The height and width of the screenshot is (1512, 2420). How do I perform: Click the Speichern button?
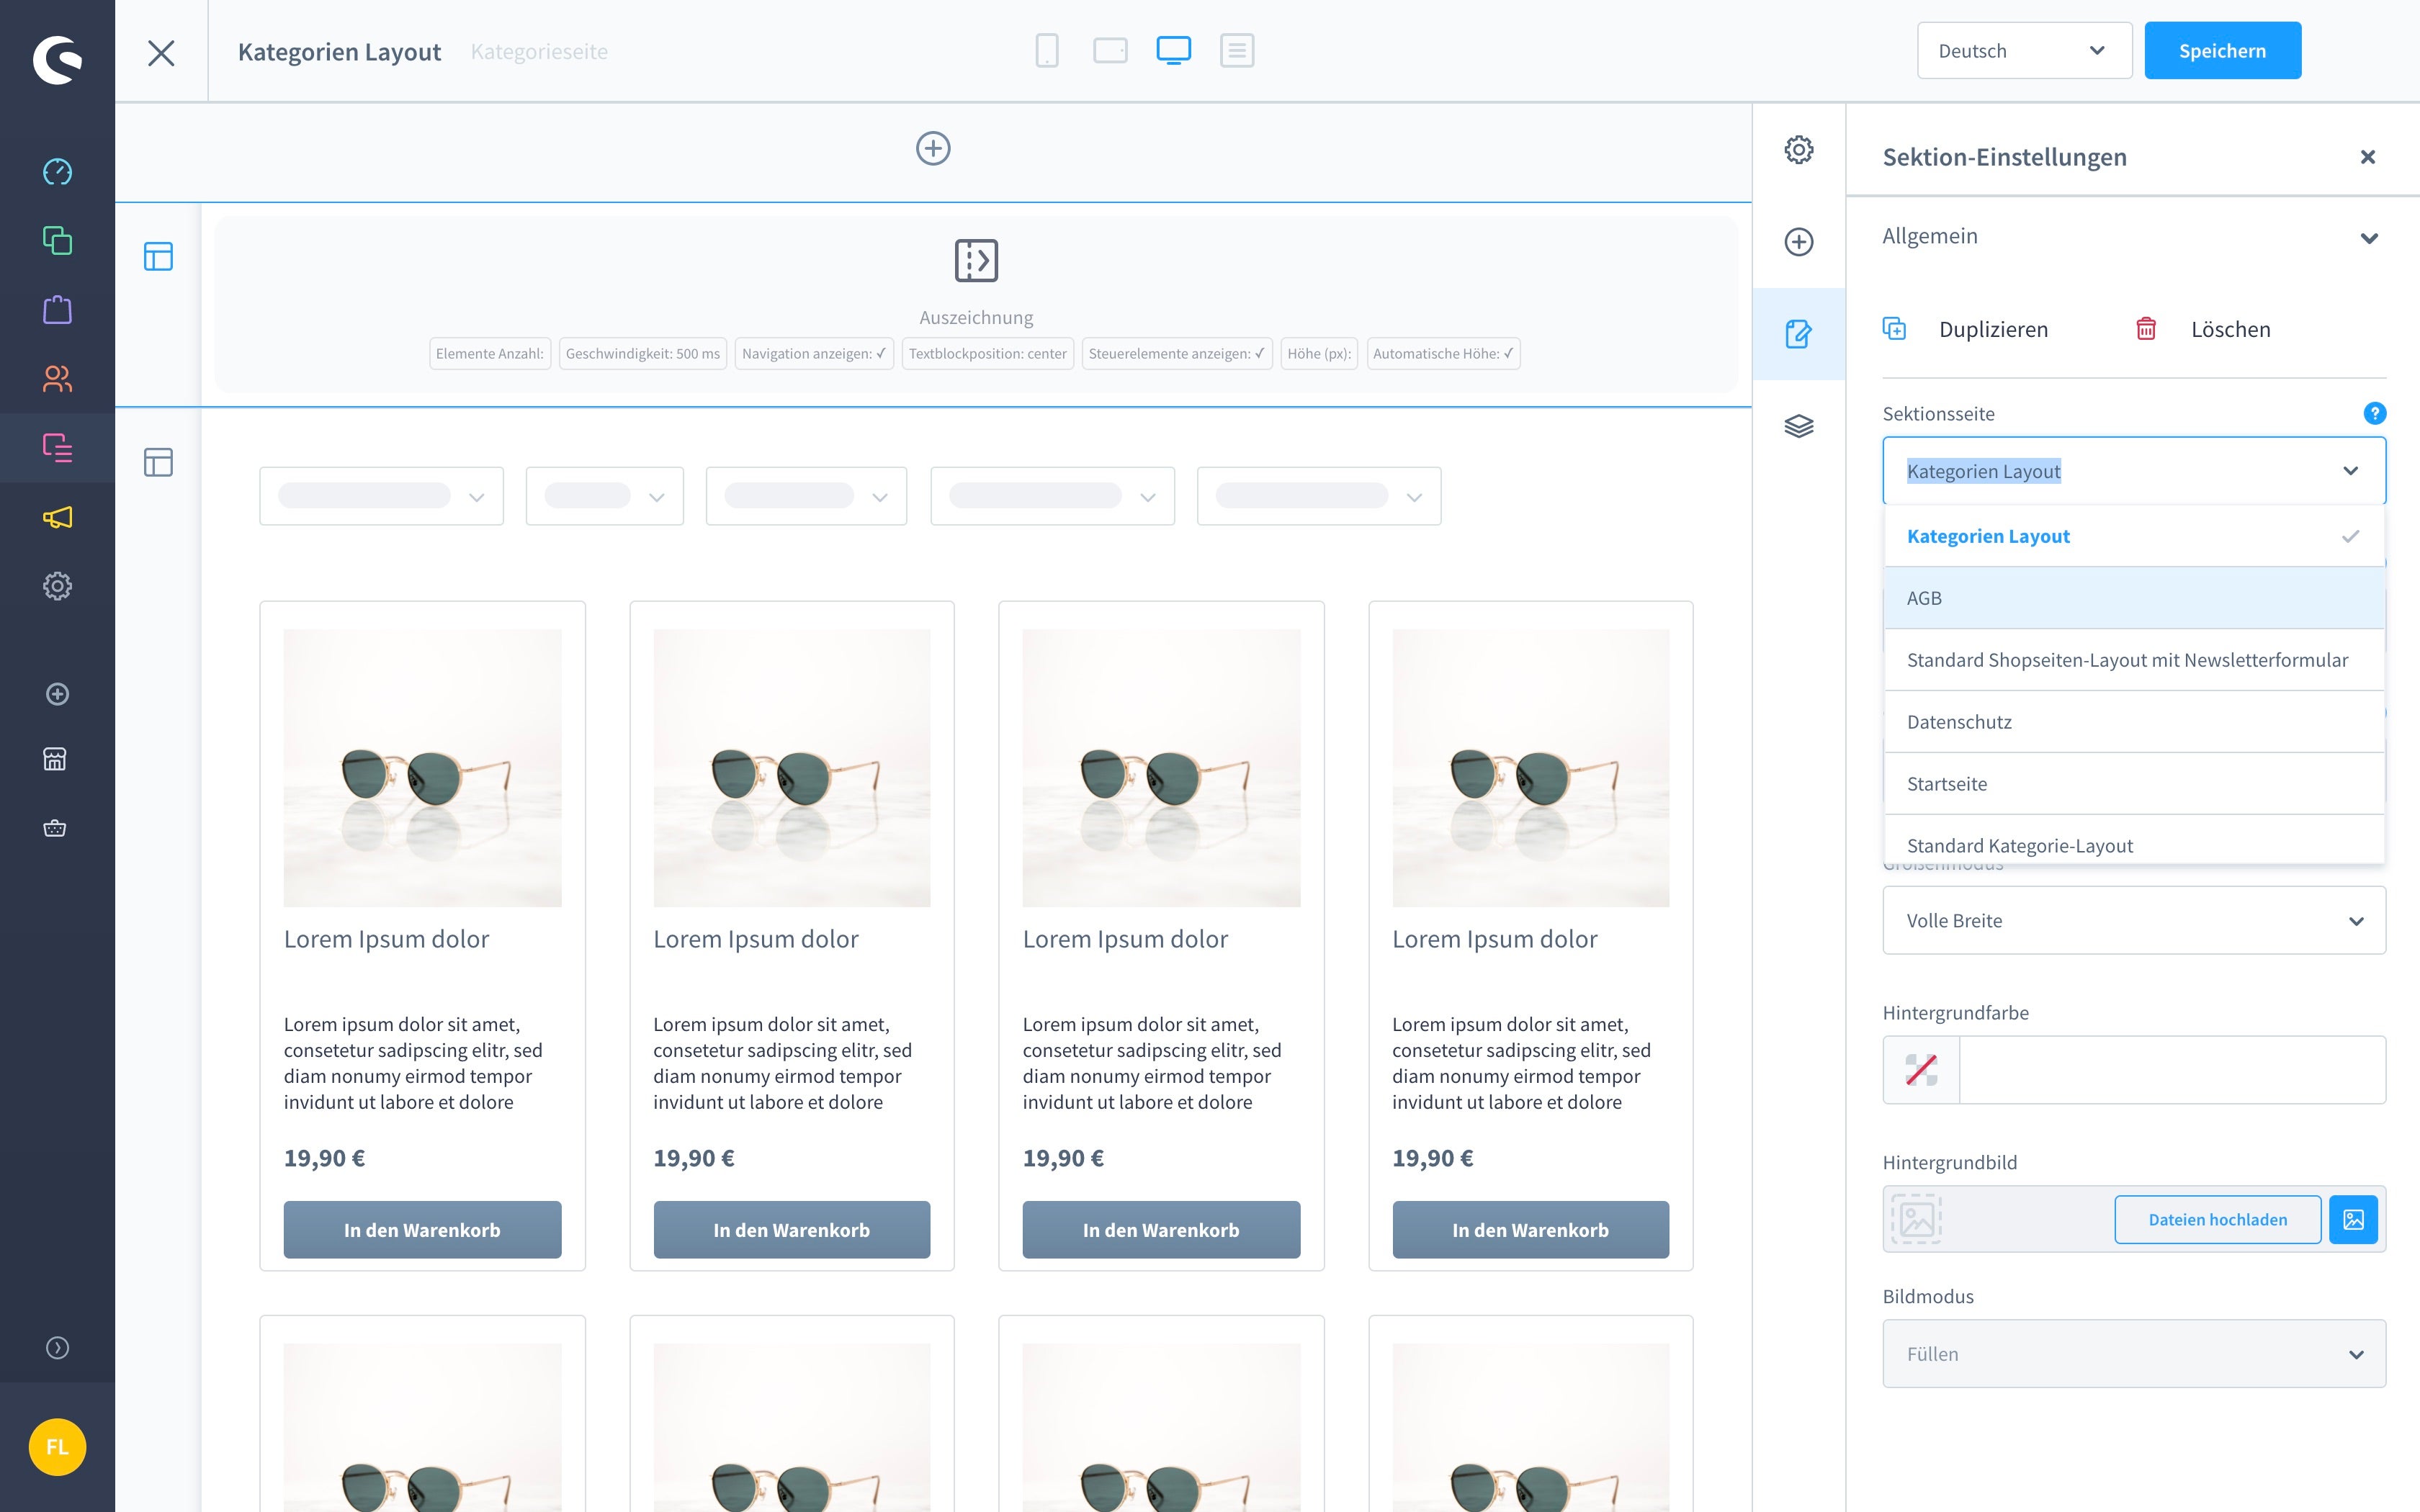[x=2222, y=51]
